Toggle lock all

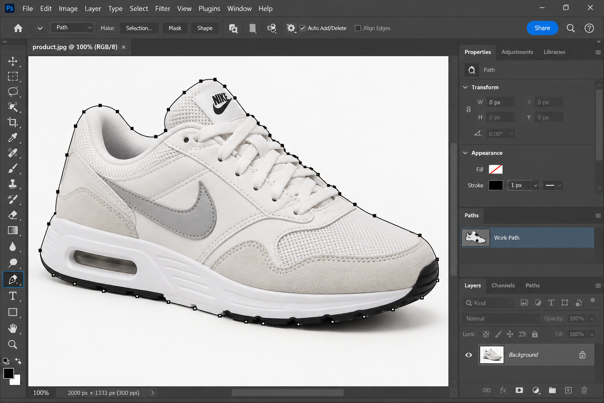click(x=535, y=334)
